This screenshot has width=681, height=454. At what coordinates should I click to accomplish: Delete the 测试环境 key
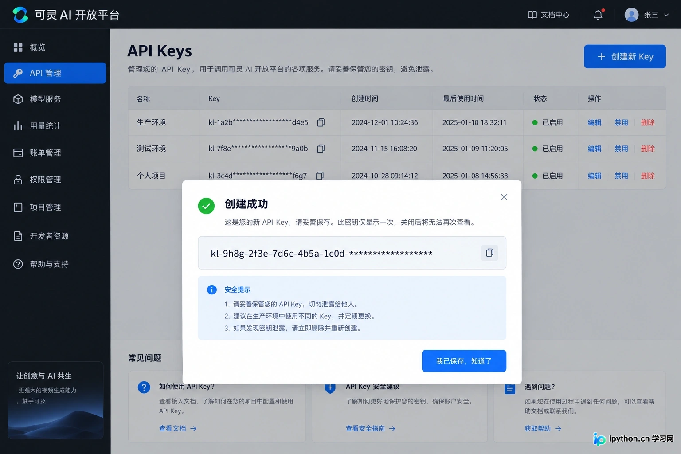click(x=648, y=149)
